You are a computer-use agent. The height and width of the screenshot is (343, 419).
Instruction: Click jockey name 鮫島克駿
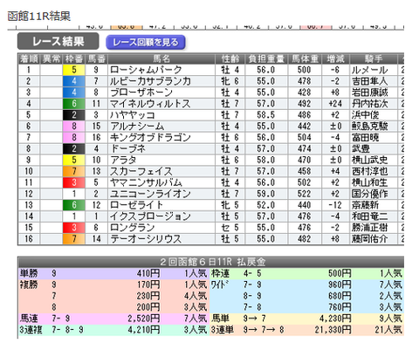(369, 127)
